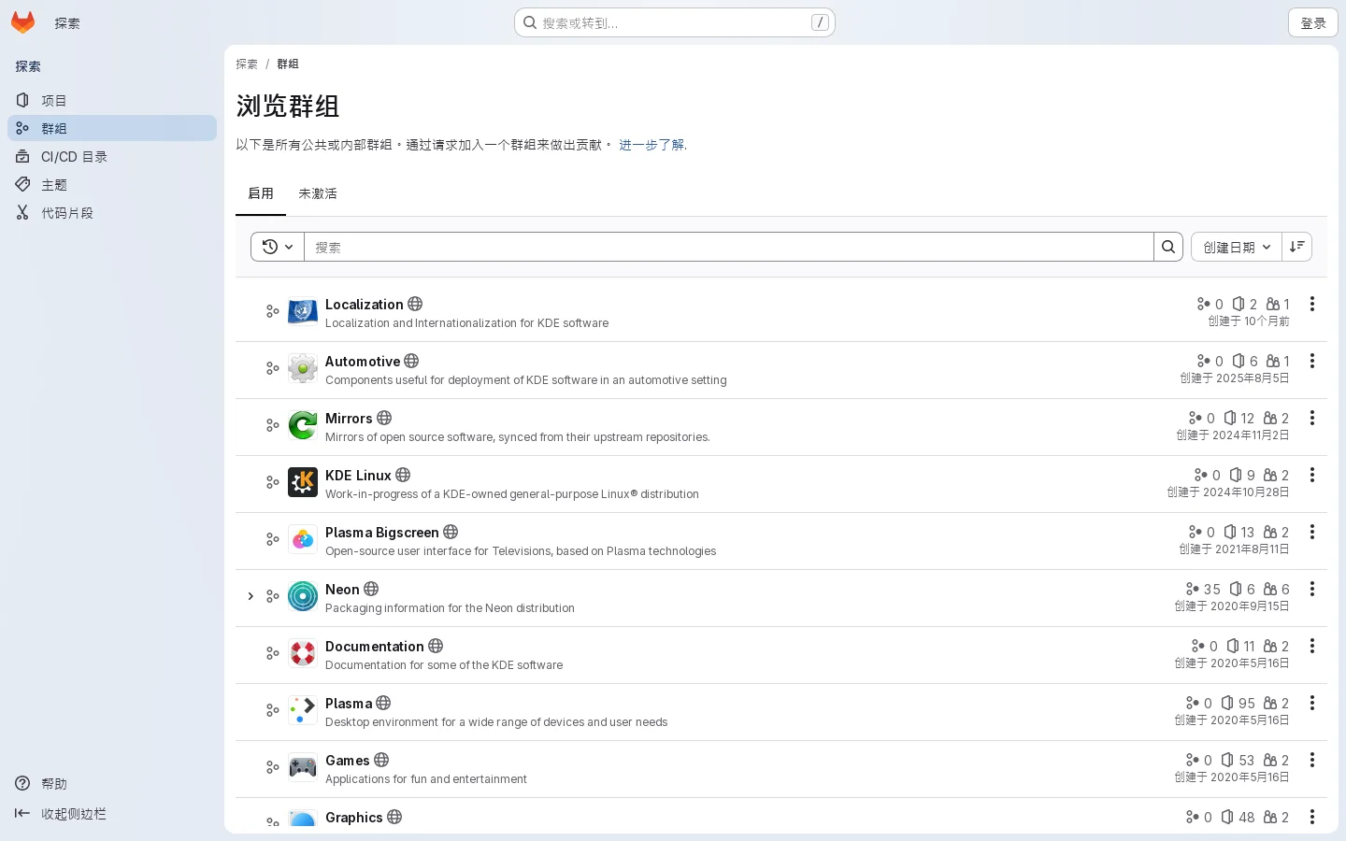
Task: Open the Localization group link
Action: pyautogui.click(x=364, y=305)
